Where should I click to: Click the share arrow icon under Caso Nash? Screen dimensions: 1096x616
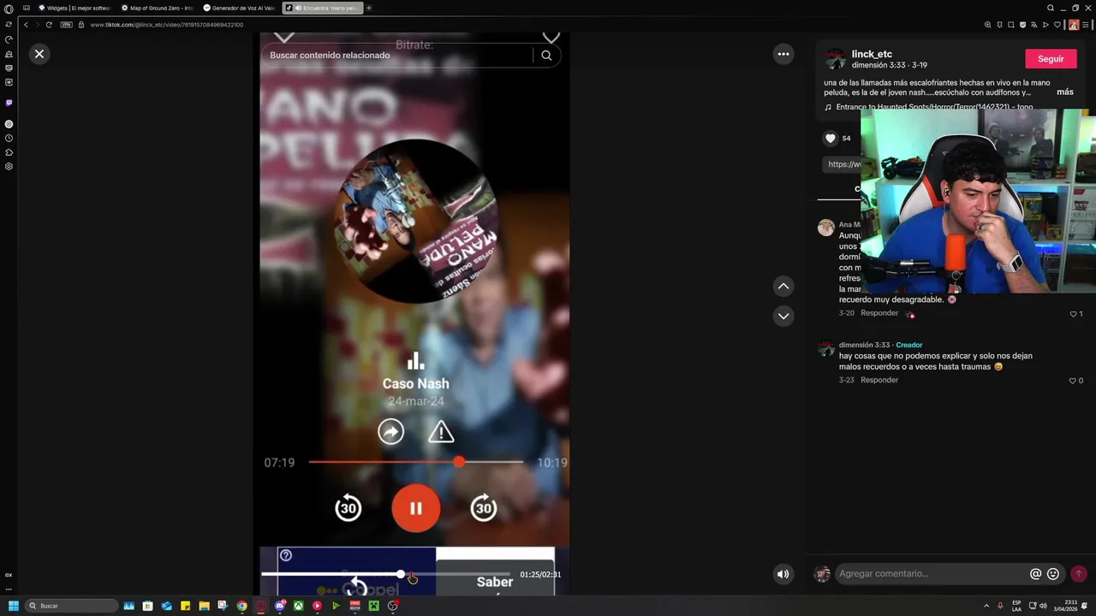390,432
